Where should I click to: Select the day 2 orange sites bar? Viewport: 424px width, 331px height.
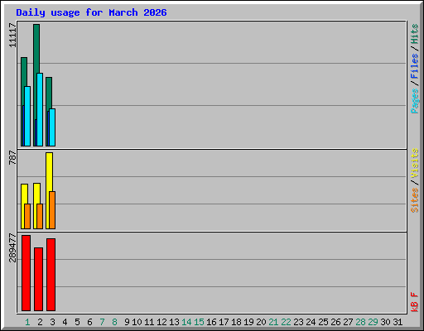[x=40, y=216]
